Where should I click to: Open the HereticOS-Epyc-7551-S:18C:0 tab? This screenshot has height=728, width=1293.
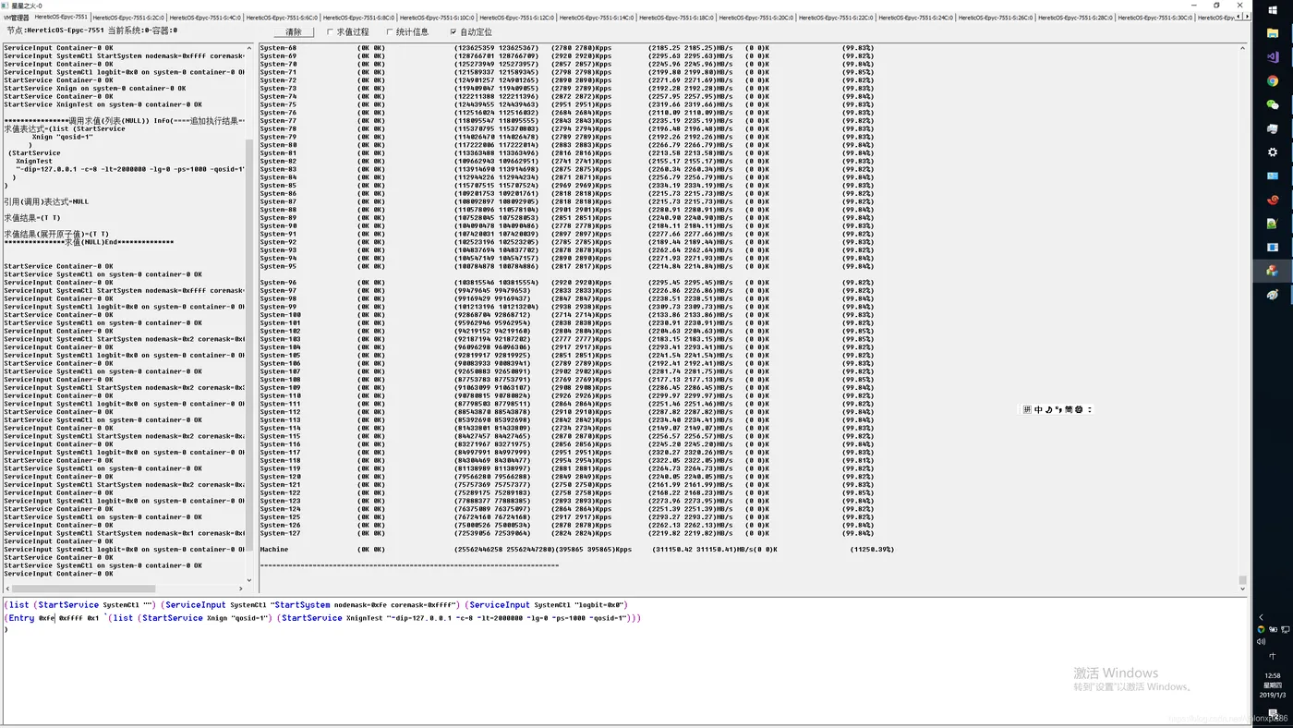click(x=677, y=18)
